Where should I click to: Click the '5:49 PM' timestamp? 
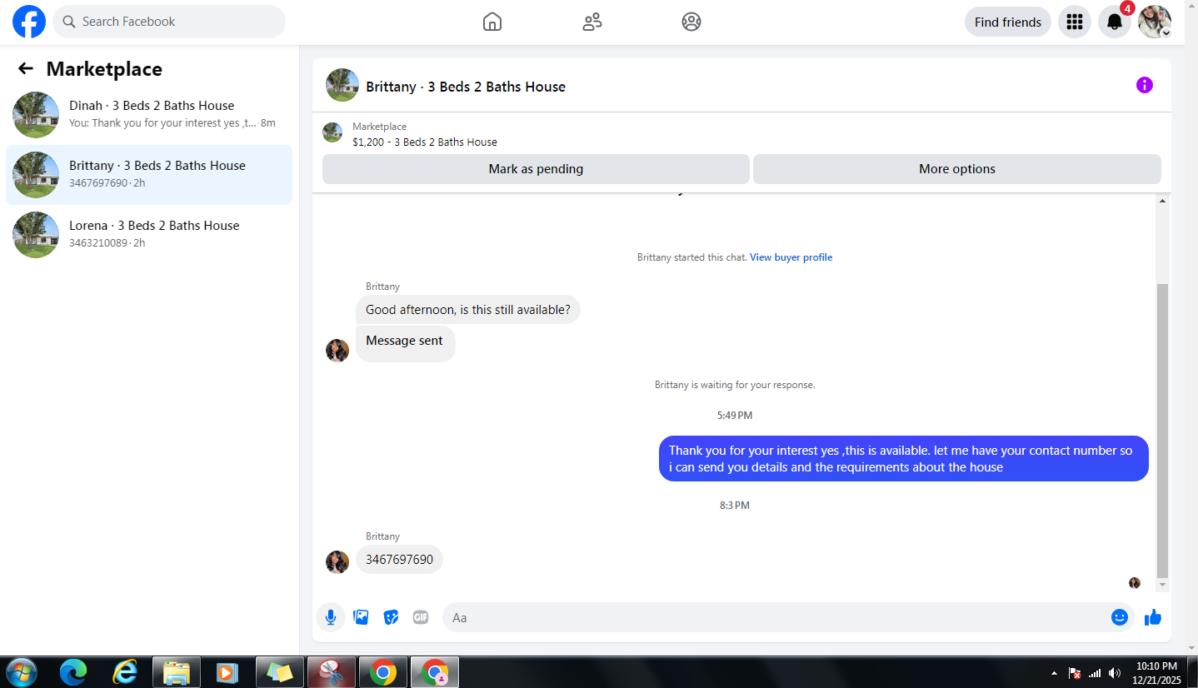click(735, 415)
